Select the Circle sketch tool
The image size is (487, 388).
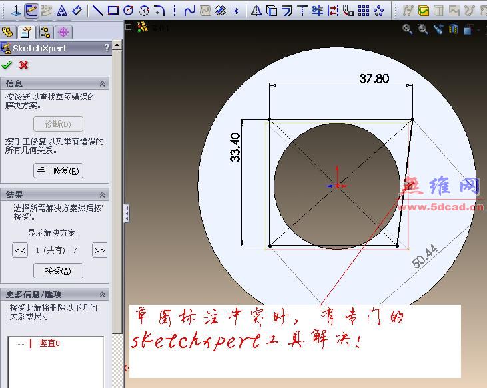click(129, 11)
